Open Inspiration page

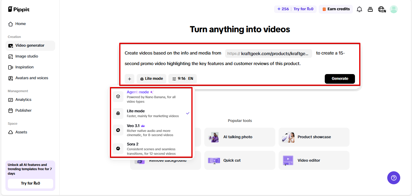pos(30,67)
